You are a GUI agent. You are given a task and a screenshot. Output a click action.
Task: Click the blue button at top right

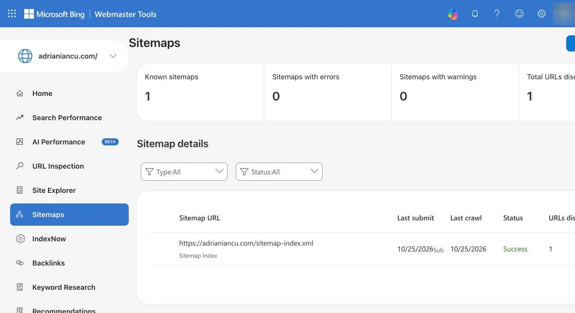coord(570,43)
